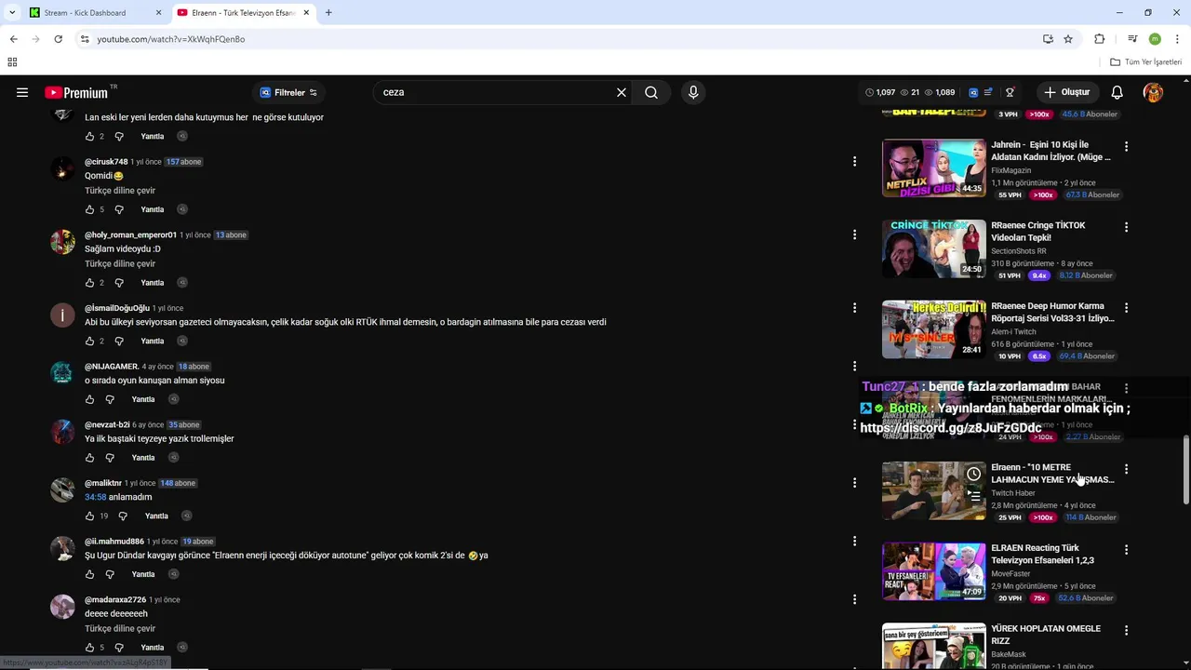Open the Filtreler filter button

click(288, 92)
